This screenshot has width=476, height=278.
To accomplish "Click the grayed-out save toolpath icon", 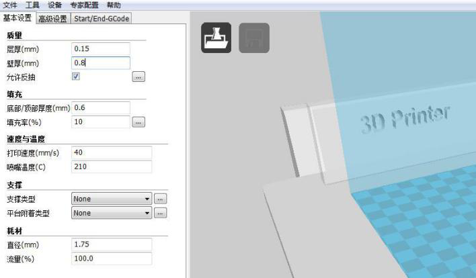I will (x=253, y=38).
